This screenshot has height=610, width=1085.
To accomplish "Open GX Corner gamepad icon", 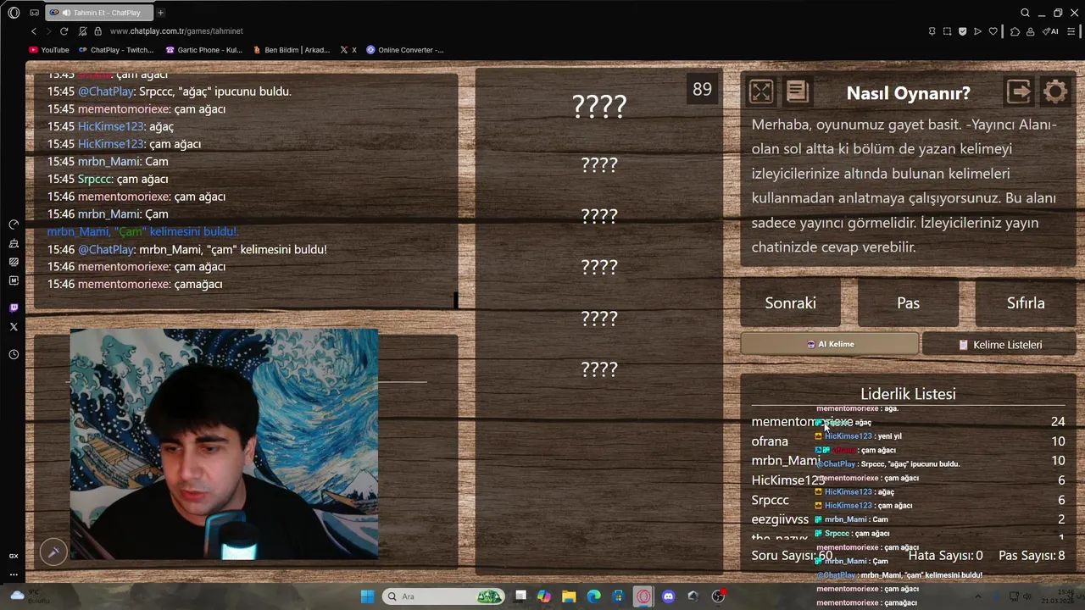I will pos(34,13).
